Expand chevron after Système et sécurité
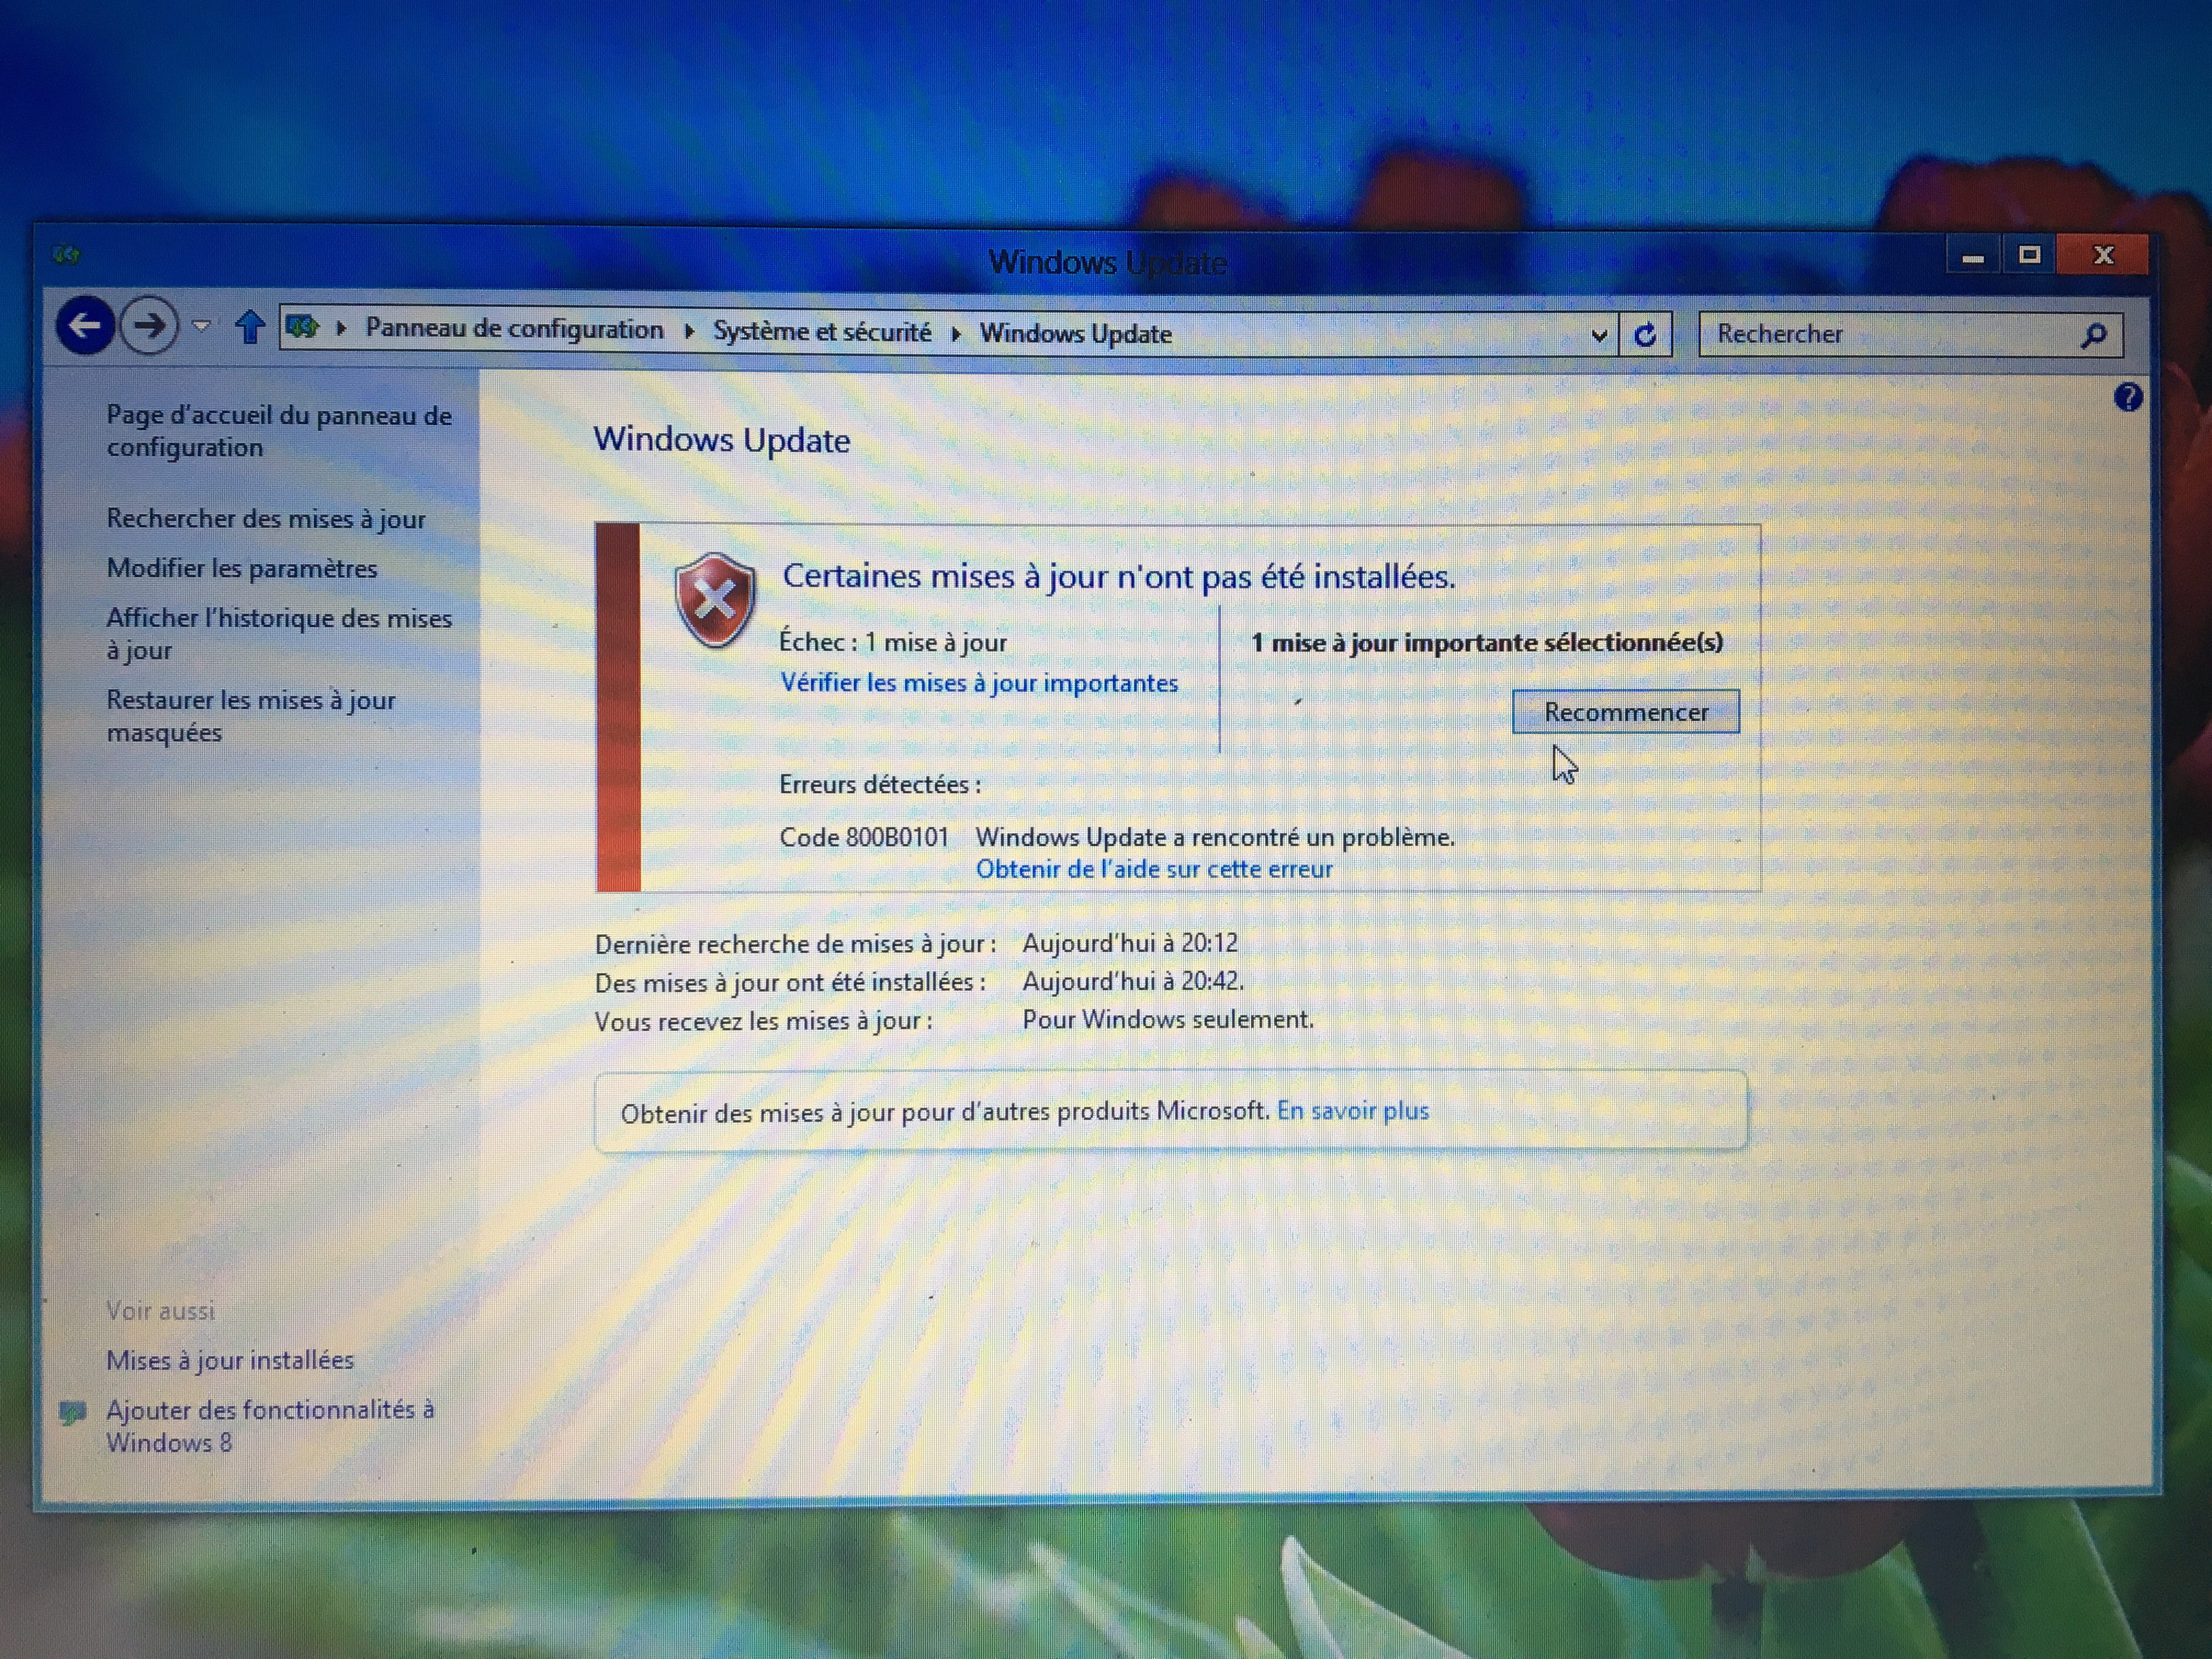The image size is (2212, 1659). (955, 333)
